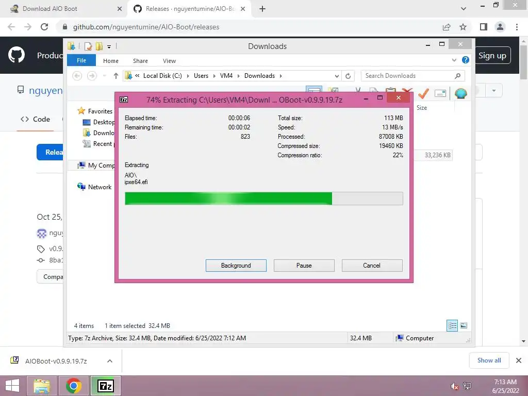Viewport: 528px width, 396px height.
Task: Open the View ribbon tab
Action: [x=169, y=61]
